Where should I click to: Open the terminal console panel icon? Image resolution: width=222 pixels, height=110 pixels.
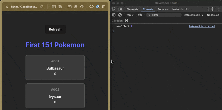(70, 7)
